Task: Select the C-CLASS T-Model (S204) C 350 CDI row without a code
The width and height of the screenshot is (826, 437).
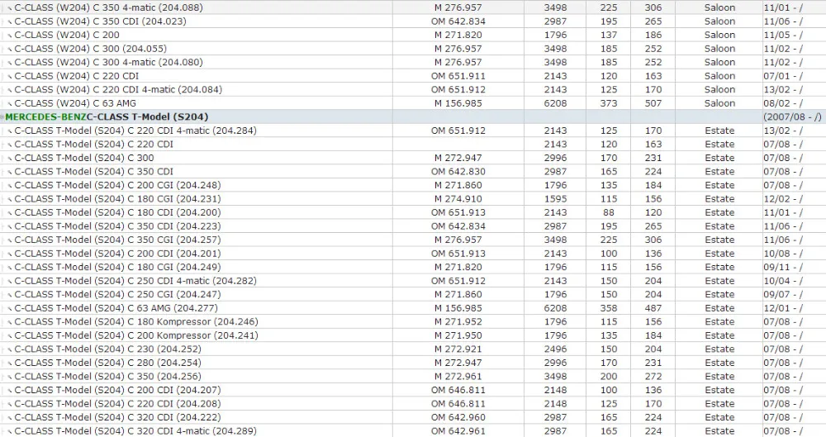Action: pos(413,171)
